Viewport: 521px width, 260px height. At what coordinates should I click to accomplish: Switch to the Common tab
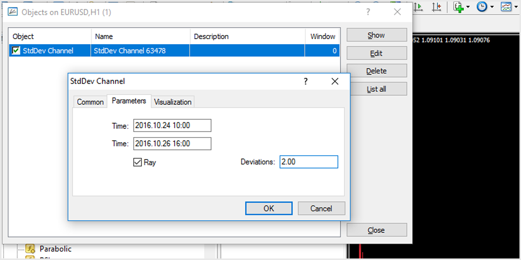click(x=90, y=102)
